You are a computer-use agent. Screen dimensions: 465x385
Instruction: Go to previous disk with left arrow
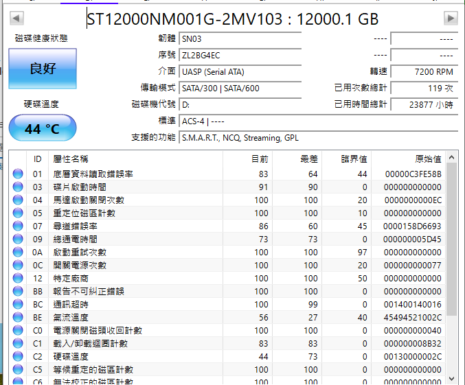pyautogui.click(x=16, y=19)
